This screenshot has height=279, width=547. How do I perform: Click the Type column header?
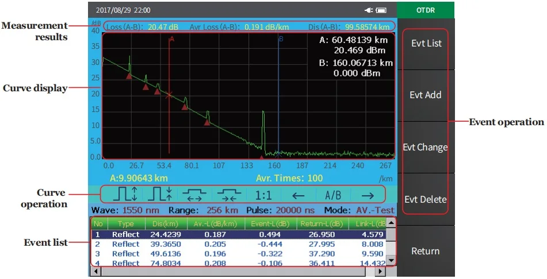coord(125,224)
